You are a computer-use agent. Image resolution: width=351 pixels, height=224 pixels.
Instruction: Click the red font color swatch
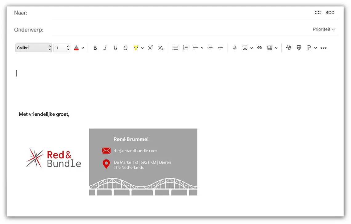tap(76, 48)
